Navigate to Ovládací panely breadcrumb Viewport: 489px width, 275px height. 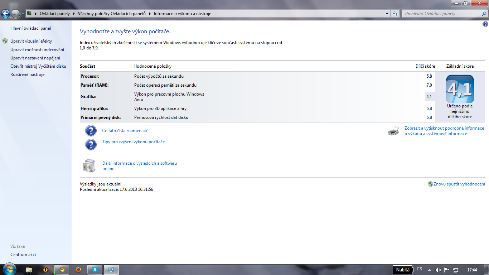(x=55, y=14)
